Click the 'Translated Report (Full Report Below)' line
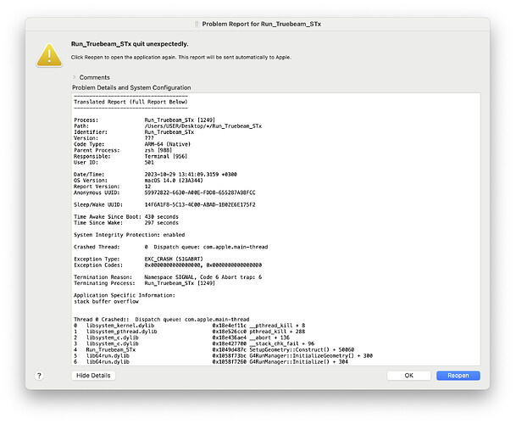 [x=130, y=102]
